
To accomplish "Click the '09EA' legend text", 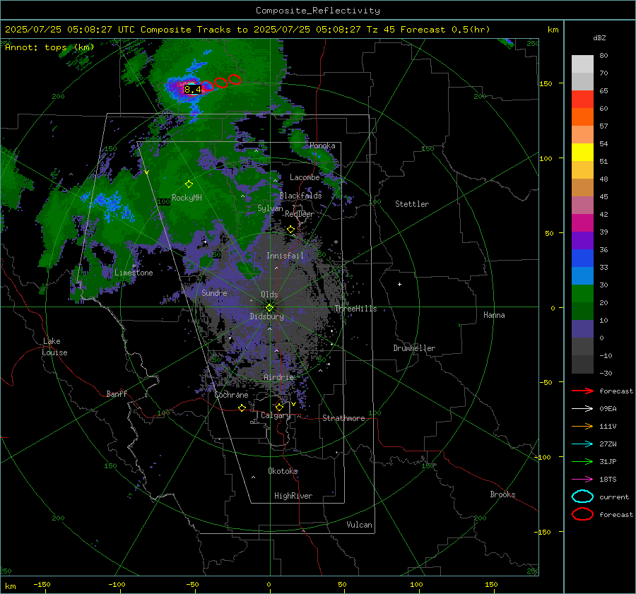I will (x=608, y=409).
